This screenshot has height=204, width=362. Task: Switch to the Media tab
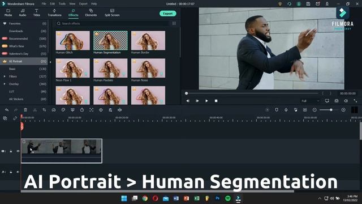tap(8, 12)
